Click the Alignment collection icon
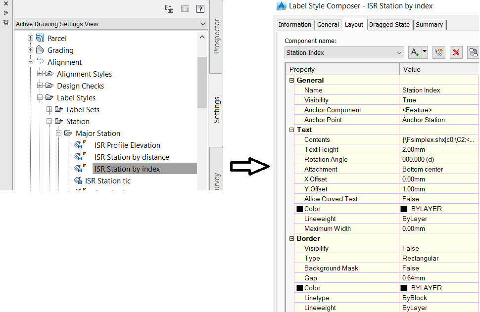Viewport: 480px width, 312px height. coord(40,61)
